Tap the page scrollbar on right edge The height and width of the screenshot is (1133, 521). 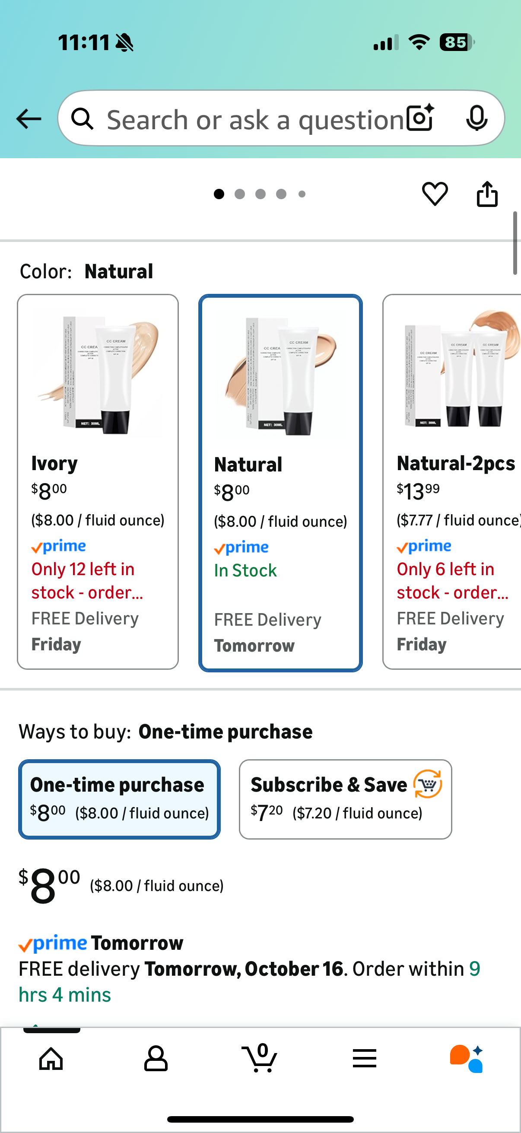pyautogui.click(x=515, y=243)
